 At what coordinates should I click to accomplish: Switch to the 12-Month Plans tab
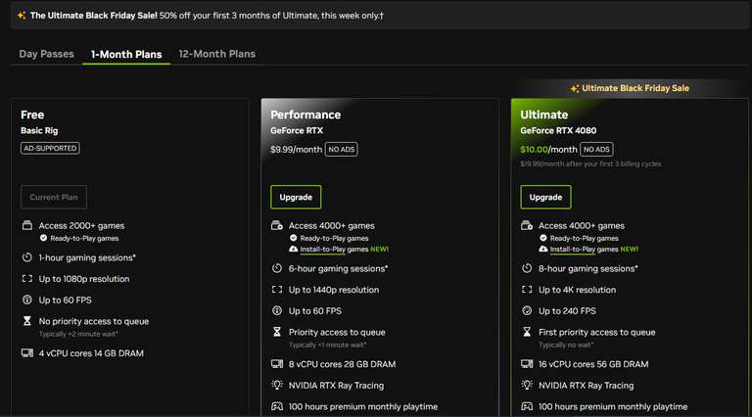coord(216,54)
